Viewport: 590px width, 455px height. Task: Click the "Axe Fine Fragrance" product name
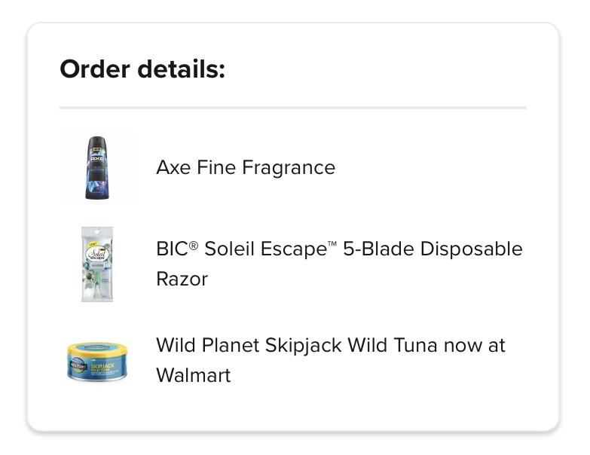tap(245, 167)
